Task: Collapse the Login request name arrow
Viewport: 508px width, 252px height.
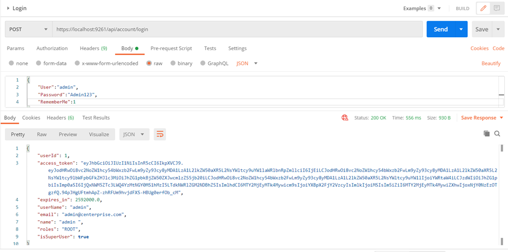Action: (8, 9)
